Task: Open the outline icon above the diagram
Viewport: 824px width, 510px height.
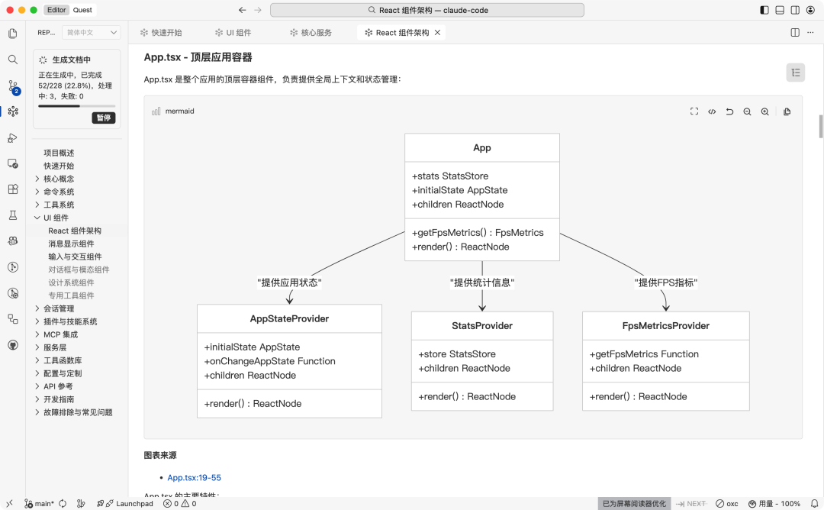Action: [796, 71]
